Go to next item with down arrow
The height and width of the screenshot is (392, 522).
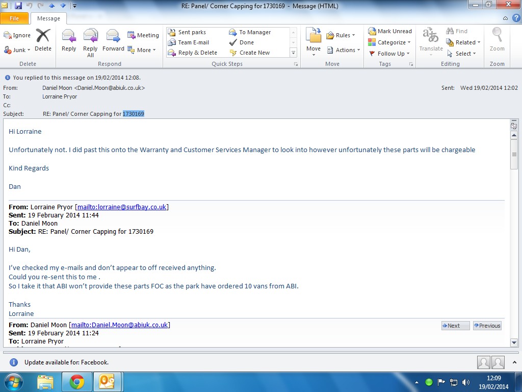[63, 5]
